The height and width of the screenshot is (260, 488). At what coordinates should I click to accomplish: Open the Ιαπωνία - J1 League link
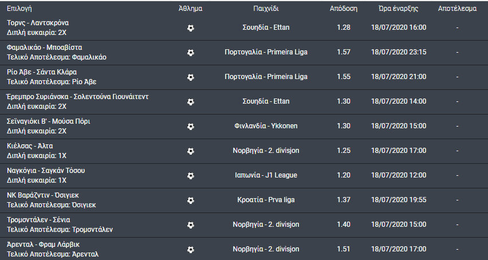point(266,175)
